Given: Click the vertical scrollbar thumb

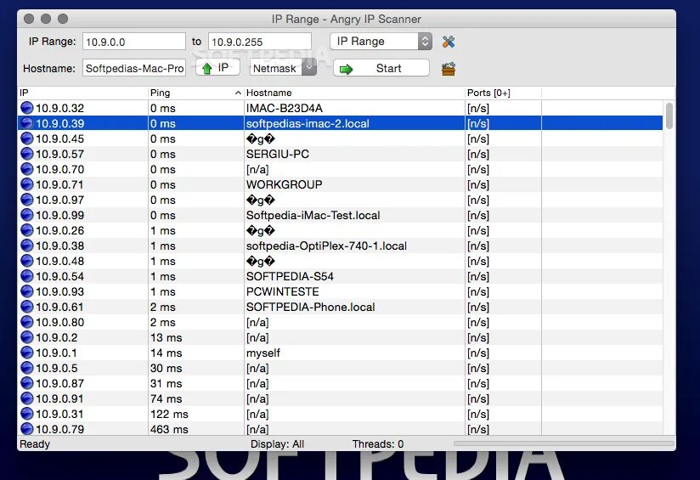Looking at the screenshot, I should 669,116.
